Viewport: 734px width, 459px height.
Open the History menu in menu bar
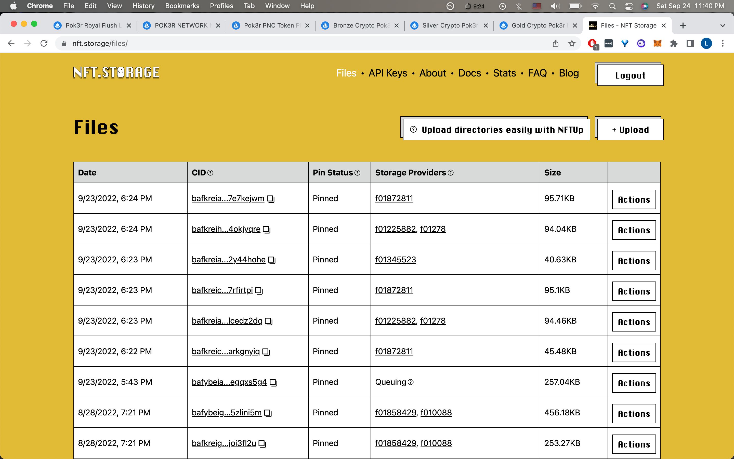pyautogui.click(x=143, y=6)
